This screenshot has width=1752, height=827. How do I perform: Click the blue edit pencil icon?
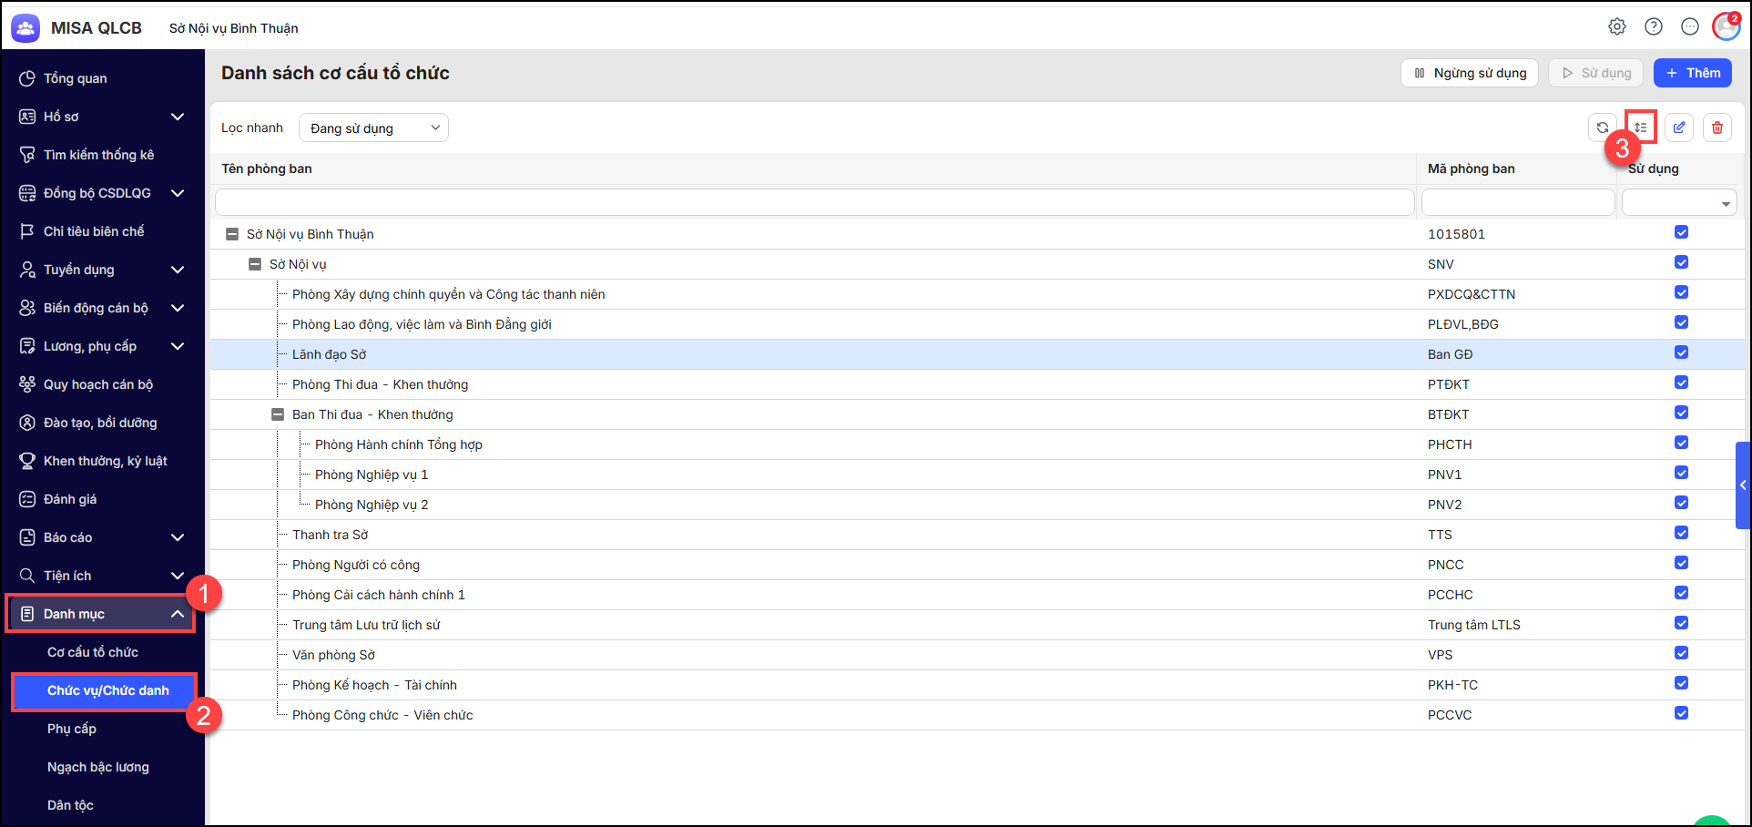point(1679,128)
